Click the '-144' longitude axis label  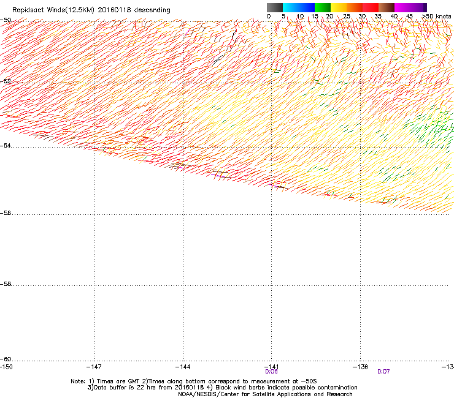coord(183,367)
